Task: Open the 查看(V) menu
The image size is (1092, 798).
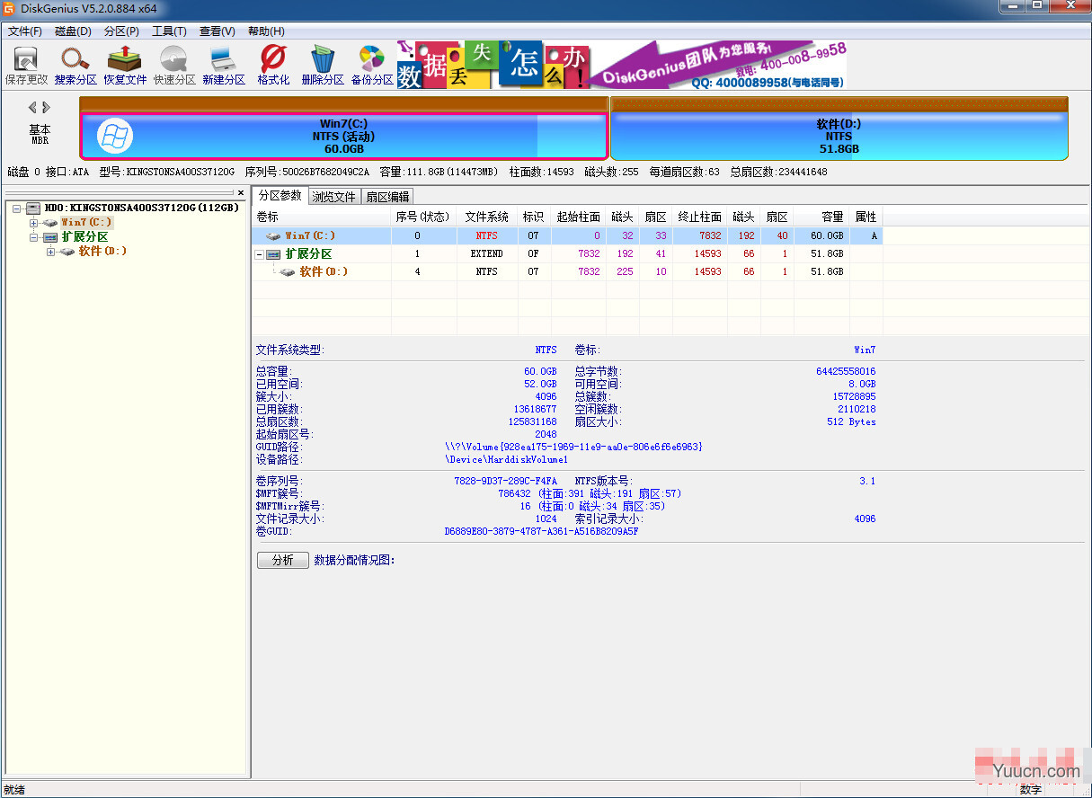Action: (218, 31)
